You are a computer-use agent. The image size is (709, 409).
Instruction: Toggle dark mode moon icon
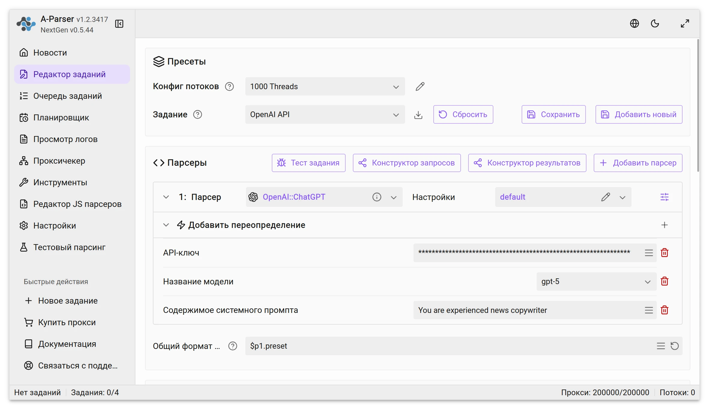coord(655,23)
